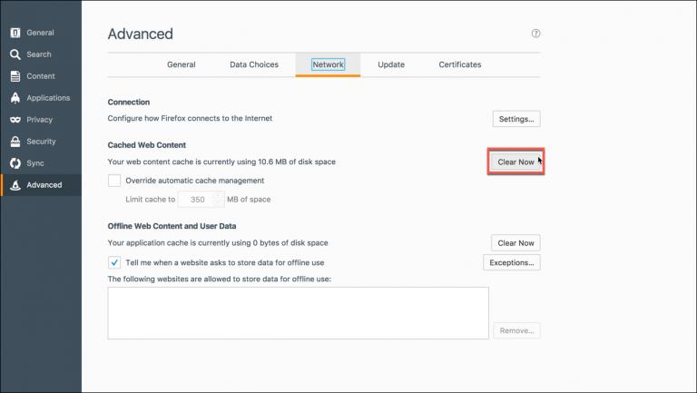Viewport: 697px width, 393px height.
Task: Open the Privacy label in sidebar
Action: [39, 120]
